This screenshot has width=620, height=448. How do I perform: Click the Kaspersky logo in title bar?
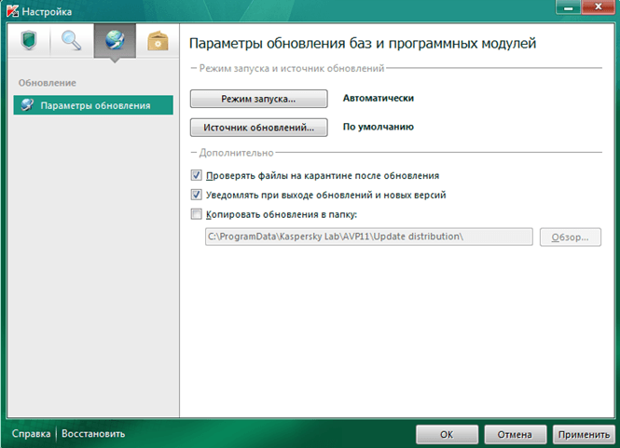(x=13, y=11)
